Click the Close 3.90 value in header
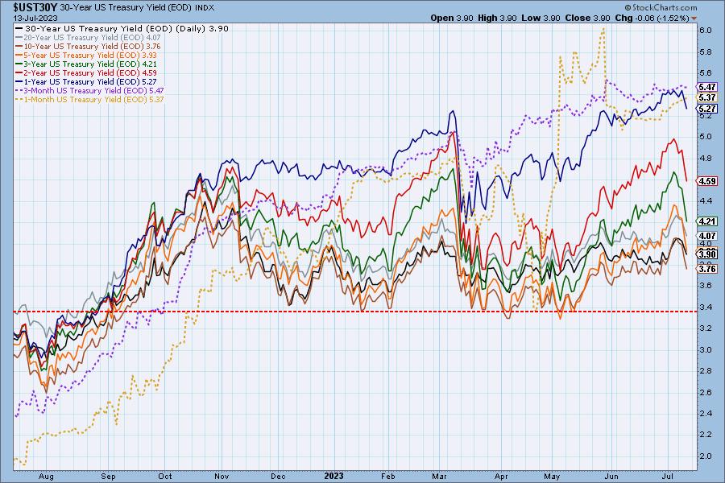 588,18
